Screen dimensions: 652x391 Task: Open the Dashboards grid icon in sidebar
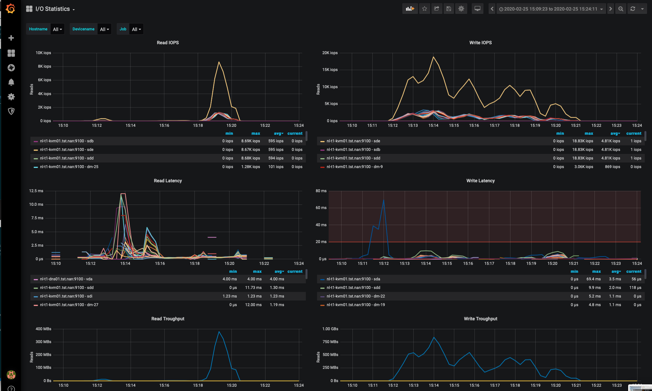coord(11,53)
